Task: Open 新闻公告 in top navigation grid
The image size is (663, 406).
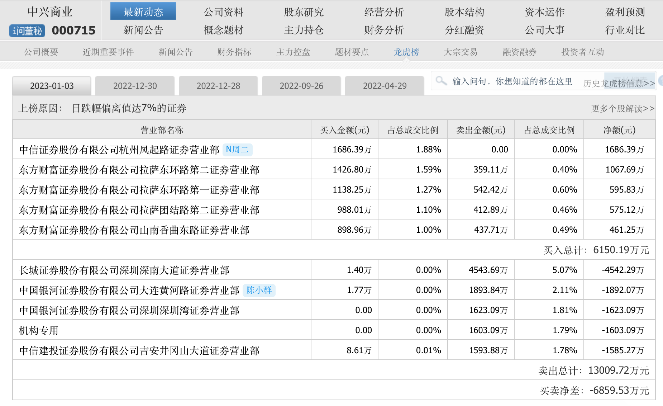Action: click(143, 30)
